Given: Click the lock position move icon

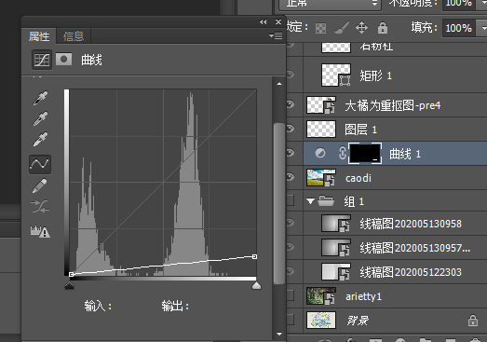Looking at the screenshot, I should pyautogui.click(x=361, y=28).
